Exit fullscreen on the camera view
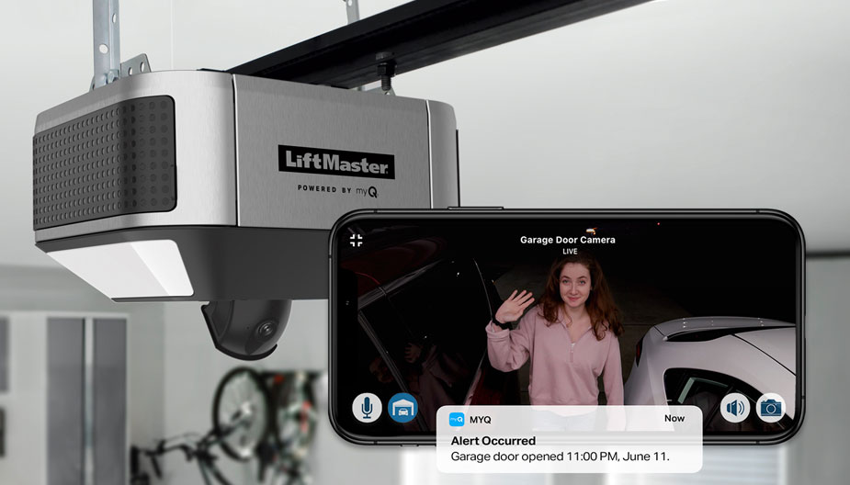The width and height of the screenshot is (850, 485). pyautogui.click(x=357, y=241)
